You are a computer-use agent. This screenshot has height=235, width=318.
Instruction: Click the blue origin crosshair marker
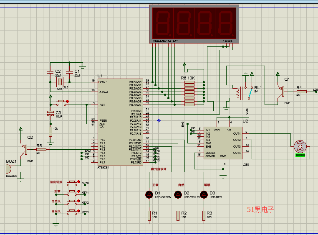(159, 121)
